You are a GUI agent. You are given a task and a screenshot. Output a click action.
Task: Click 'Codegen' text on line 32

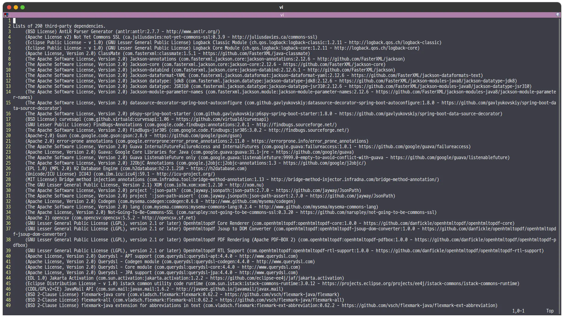tap(107, 201)
